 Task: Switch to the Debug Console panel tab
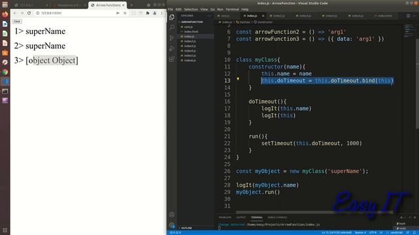click(x=277, y=217)
